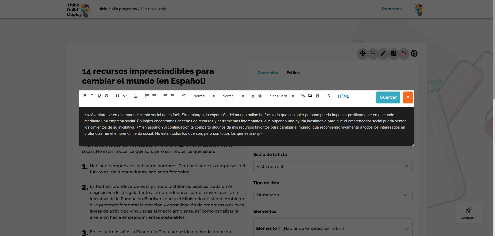Select the move block tool
The height and width of the screenshot is (236, 495).
(362, 53)
